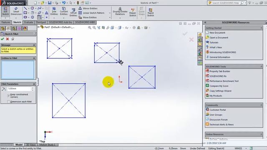Click the Undo icon
The width and height of the screenshot is (267, 150).
coord(64,3)
